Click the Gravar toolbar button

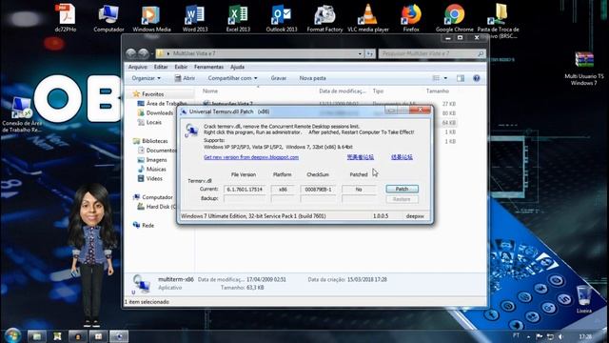tap(279, 78)
